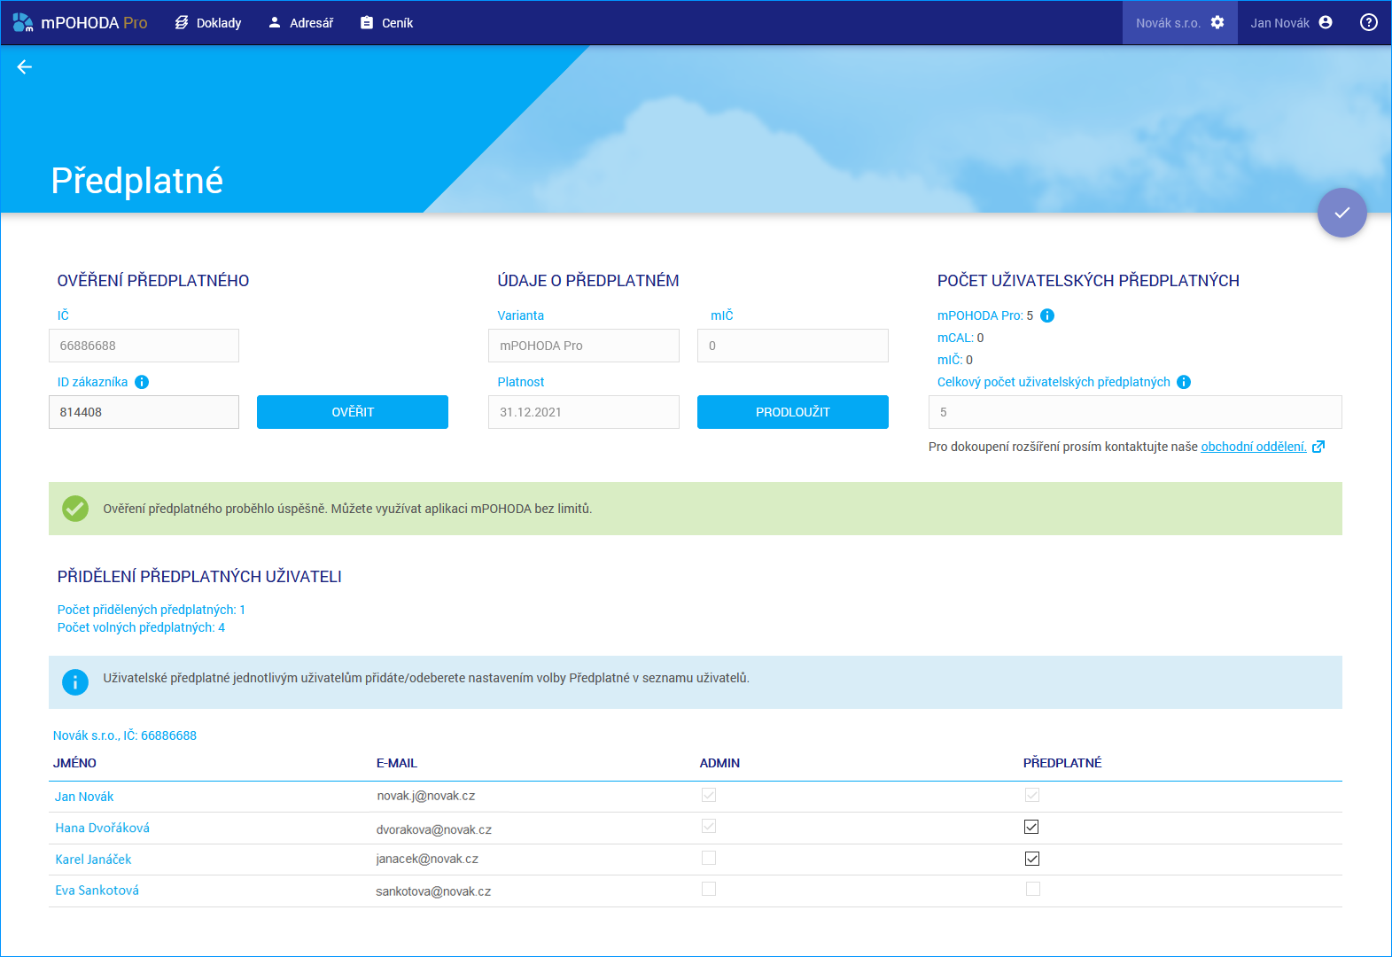
Task: Open Adresář menu
Action: (301, 23)
